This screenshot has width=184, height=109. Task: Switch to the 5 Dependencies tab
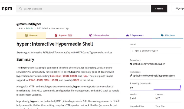pos(99,35)
